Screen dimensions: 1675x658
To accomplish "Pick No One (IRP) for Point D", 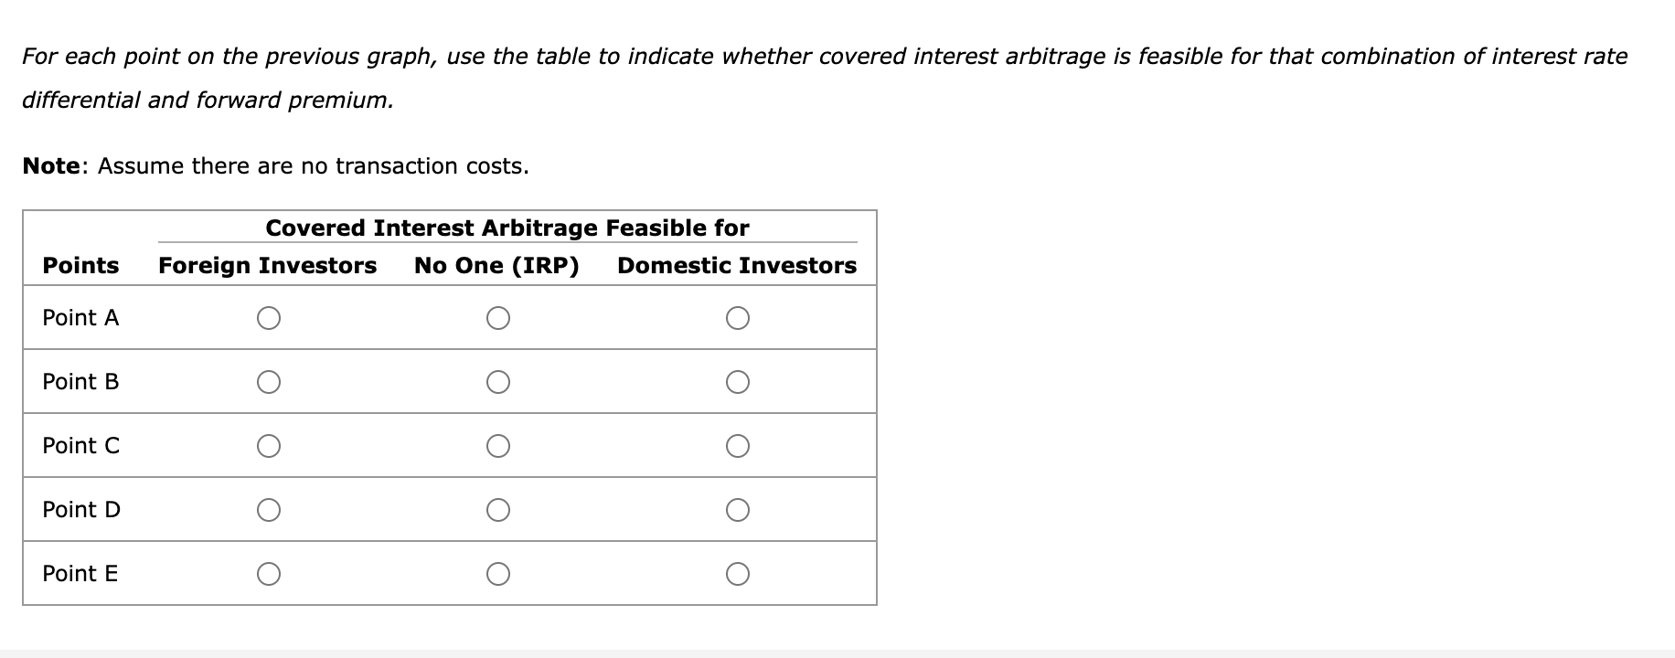I will pyautogui.click(x=497, y=510).
